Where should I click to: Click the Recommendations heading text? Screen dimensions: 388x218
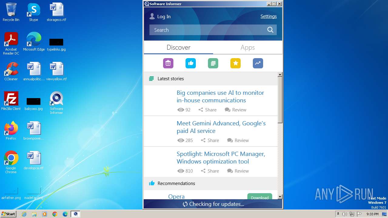click(176, 183)
